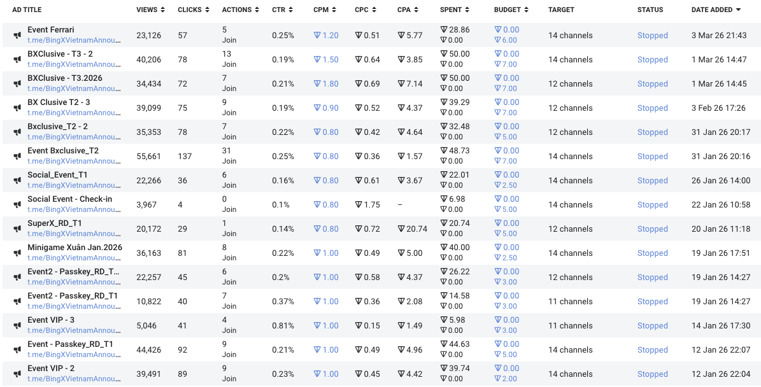This screenshot has width=761, height=387.
Task: Sort ads by Clicks column header
Action: coord(194,10)
